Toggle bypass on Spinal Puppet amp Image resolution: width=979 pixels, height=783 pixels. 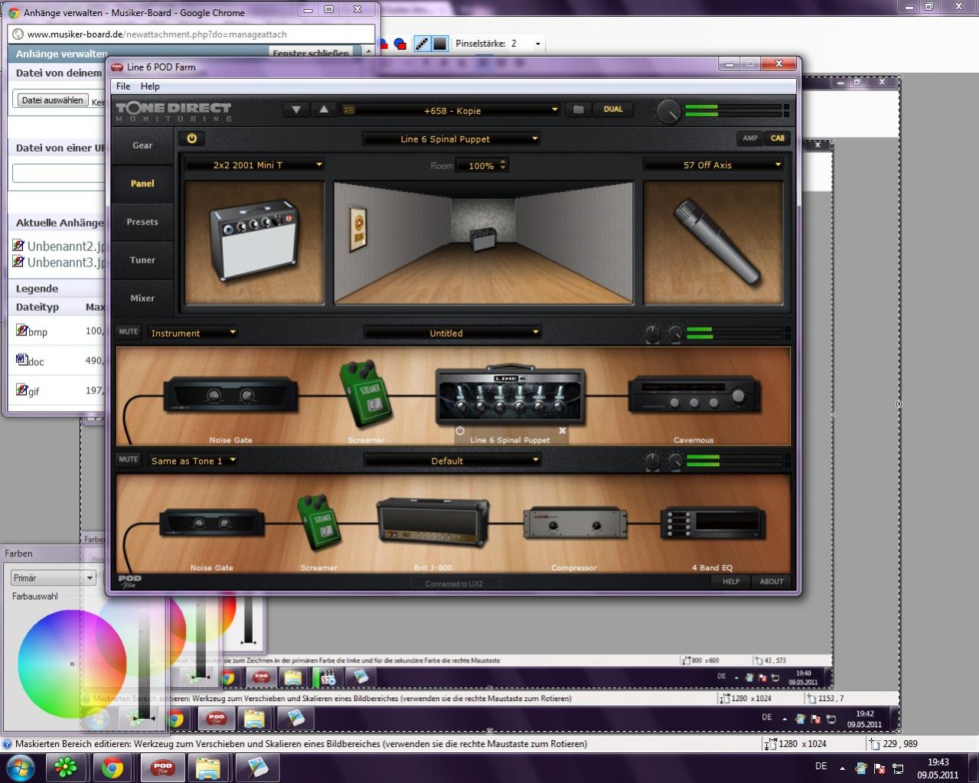(x=460, y=431)
